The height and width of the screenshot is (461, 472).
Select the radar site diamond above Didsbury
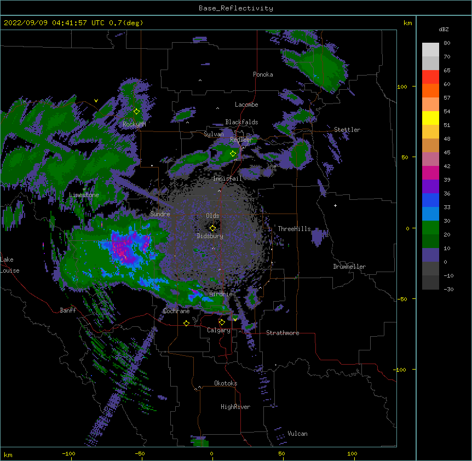[212, 228]
